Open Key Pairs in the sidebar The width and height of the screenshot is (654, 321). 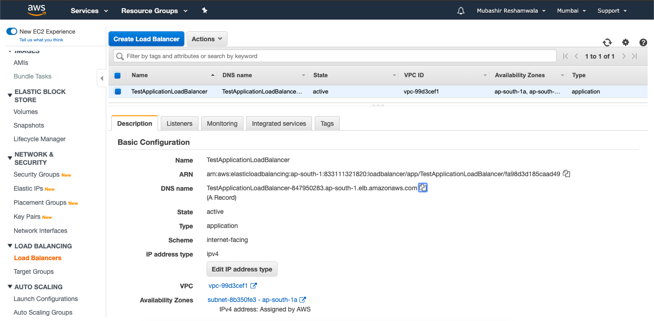pos(27,217)
